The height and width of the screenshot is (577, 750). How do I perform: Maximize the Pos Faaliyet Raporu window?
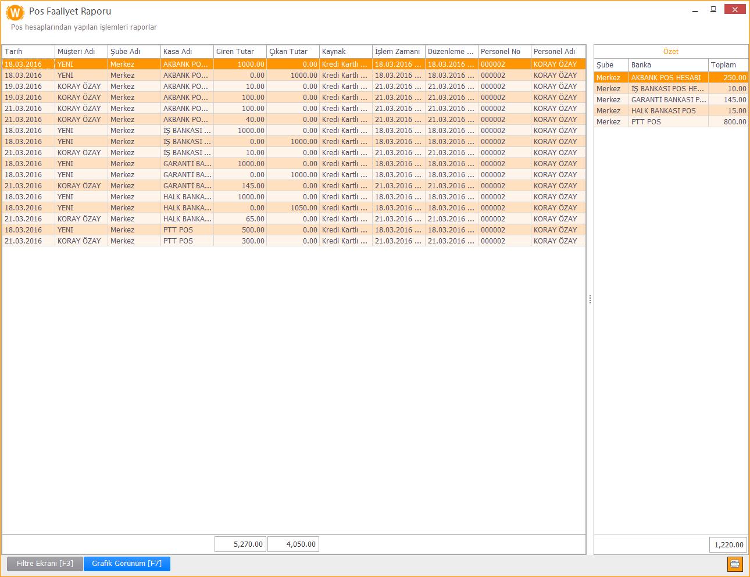(713, 10)
